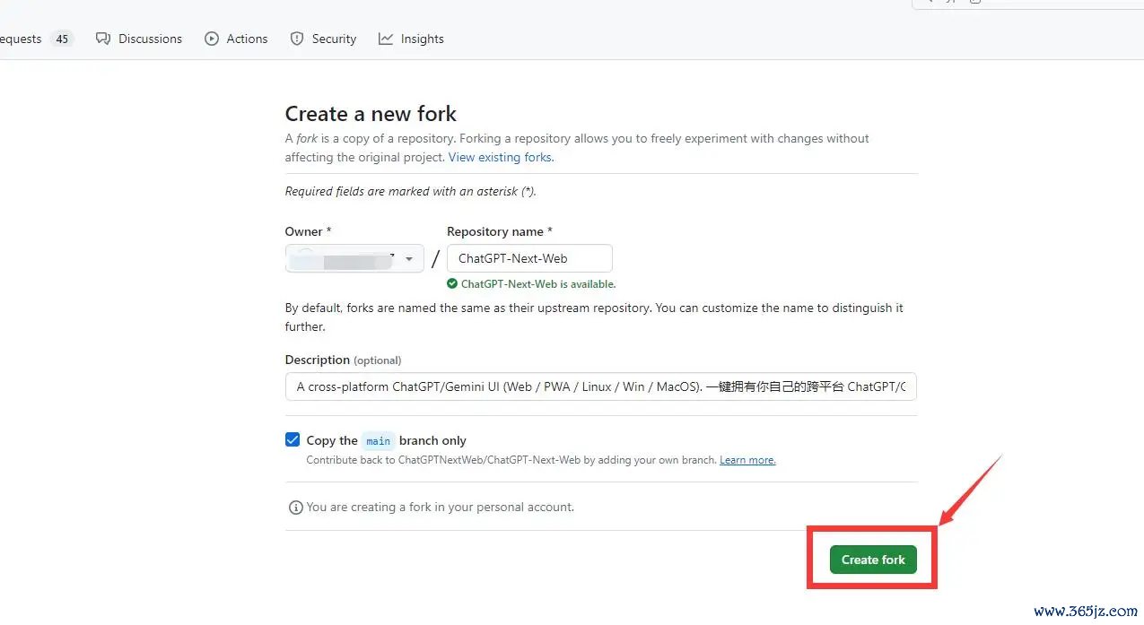
Task: Click the Security shield icon
Action: pyautogui.click(x=297, y=39)
